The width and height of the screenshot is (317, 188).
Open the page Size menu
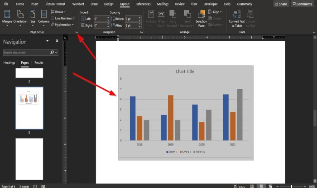tap(33, 17)
